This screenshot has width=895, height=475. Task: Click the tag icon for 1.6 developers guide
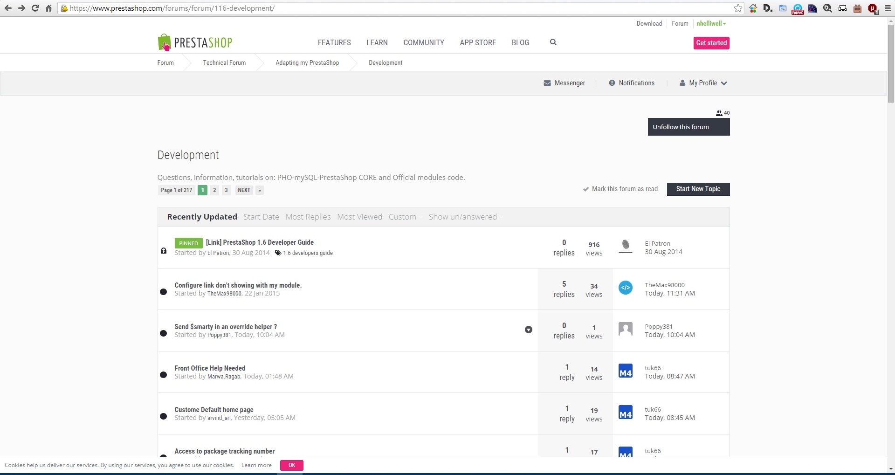pos(278,253)
